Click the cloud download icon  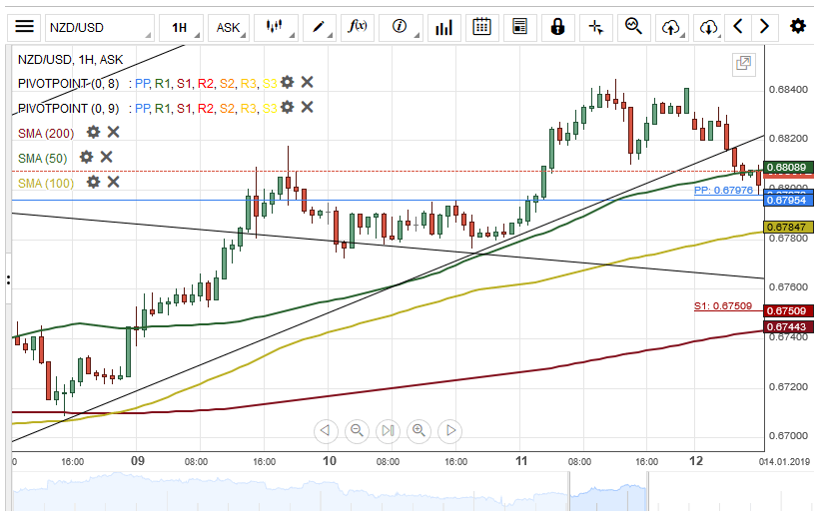click(708, 27)
